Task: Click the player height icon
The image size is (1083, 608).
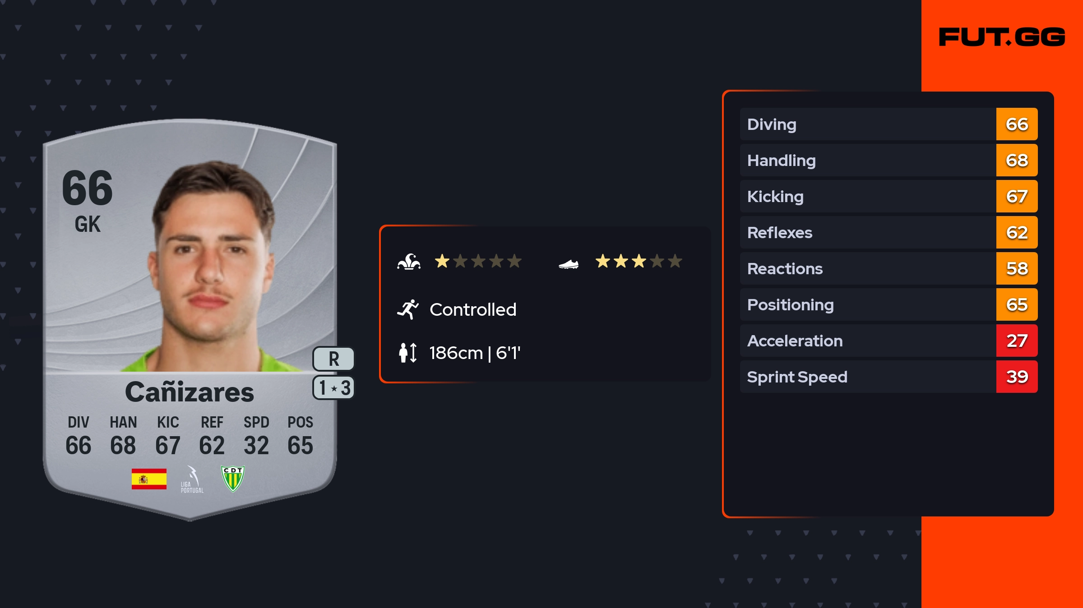Action: [x=408, y=353]
